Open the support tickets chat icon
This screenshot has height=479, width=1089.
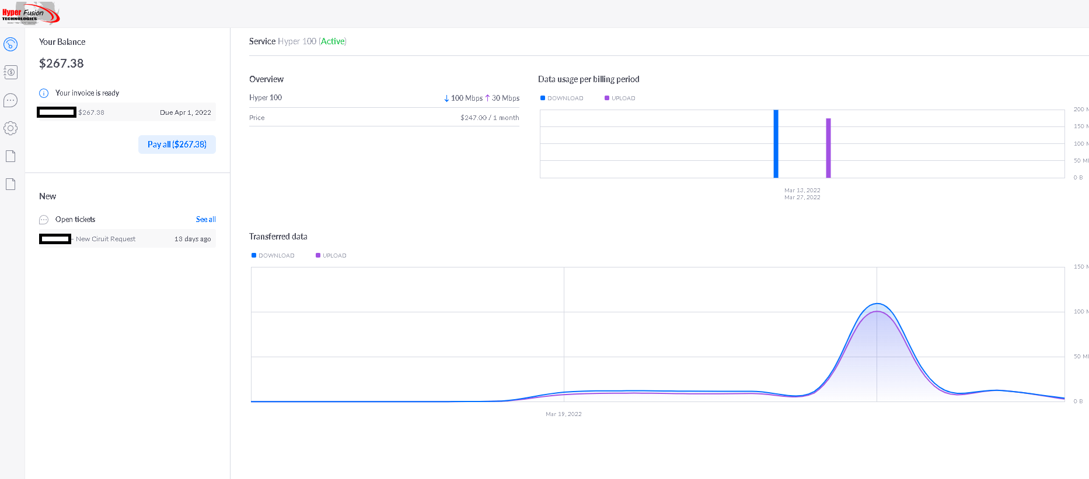click(11, 100)
